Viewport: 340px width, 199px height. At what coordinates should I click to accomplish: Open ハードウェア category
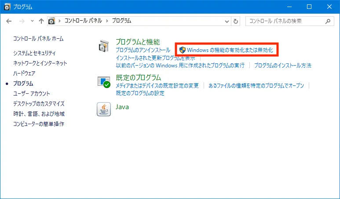click(24, 74)
